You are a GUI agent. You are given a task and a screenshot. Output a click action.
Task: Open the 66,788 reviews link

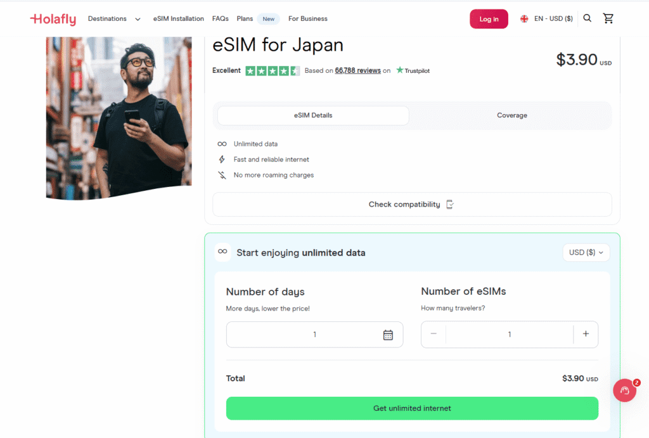pos(357,70)
